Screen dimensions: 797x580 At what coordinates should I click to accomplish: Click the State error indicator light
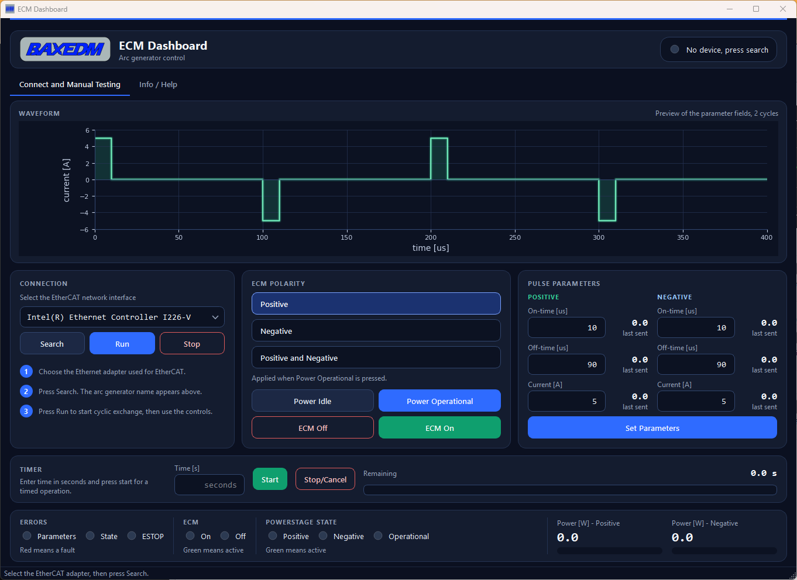pos(90,536)
